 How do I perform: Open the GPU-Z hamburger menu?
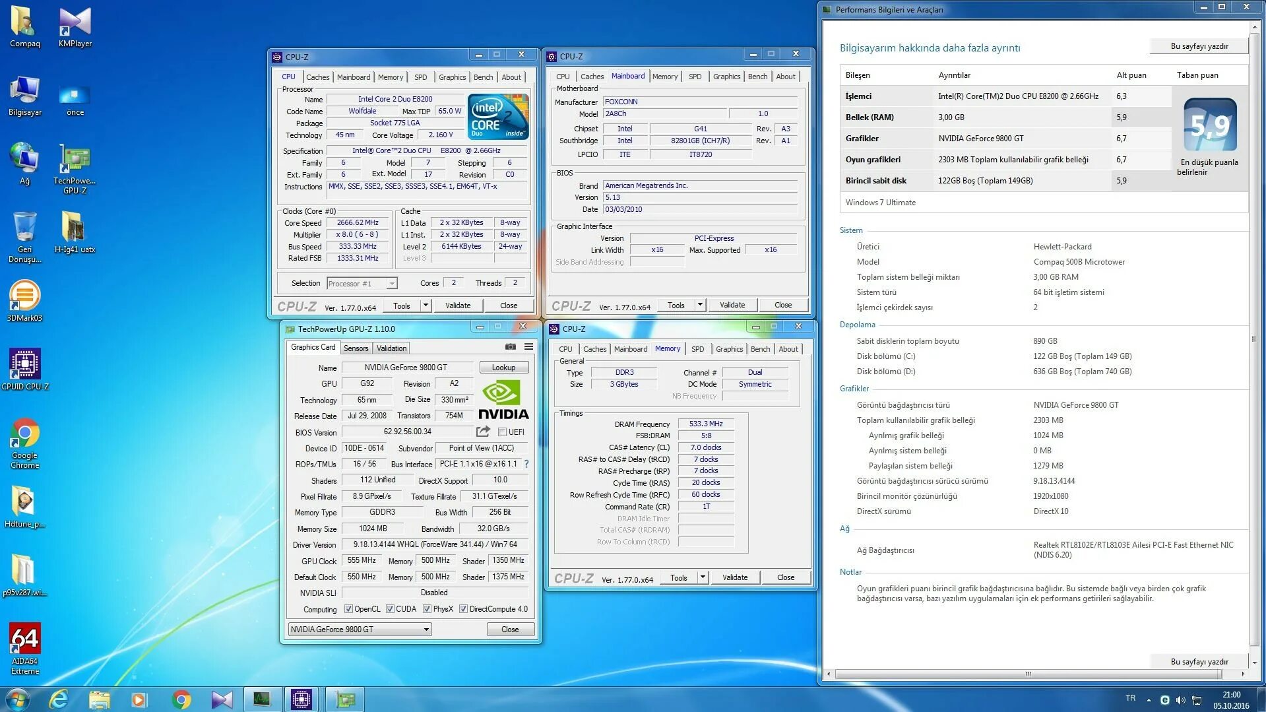(x=528, y=346)
